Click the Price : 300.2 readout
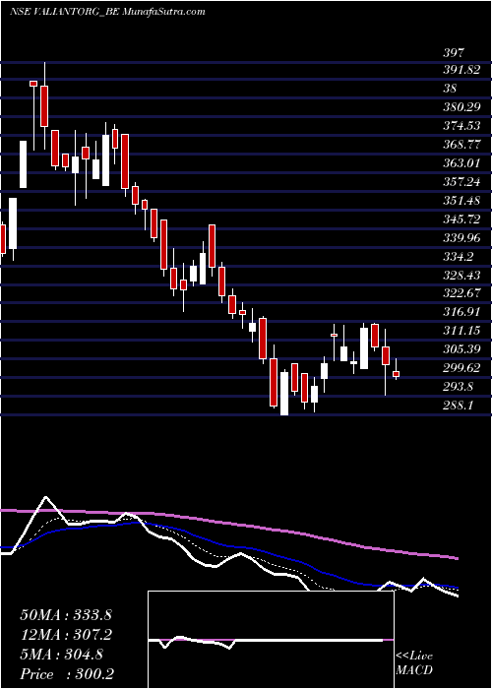492x689 pixels. pos(66,674)
